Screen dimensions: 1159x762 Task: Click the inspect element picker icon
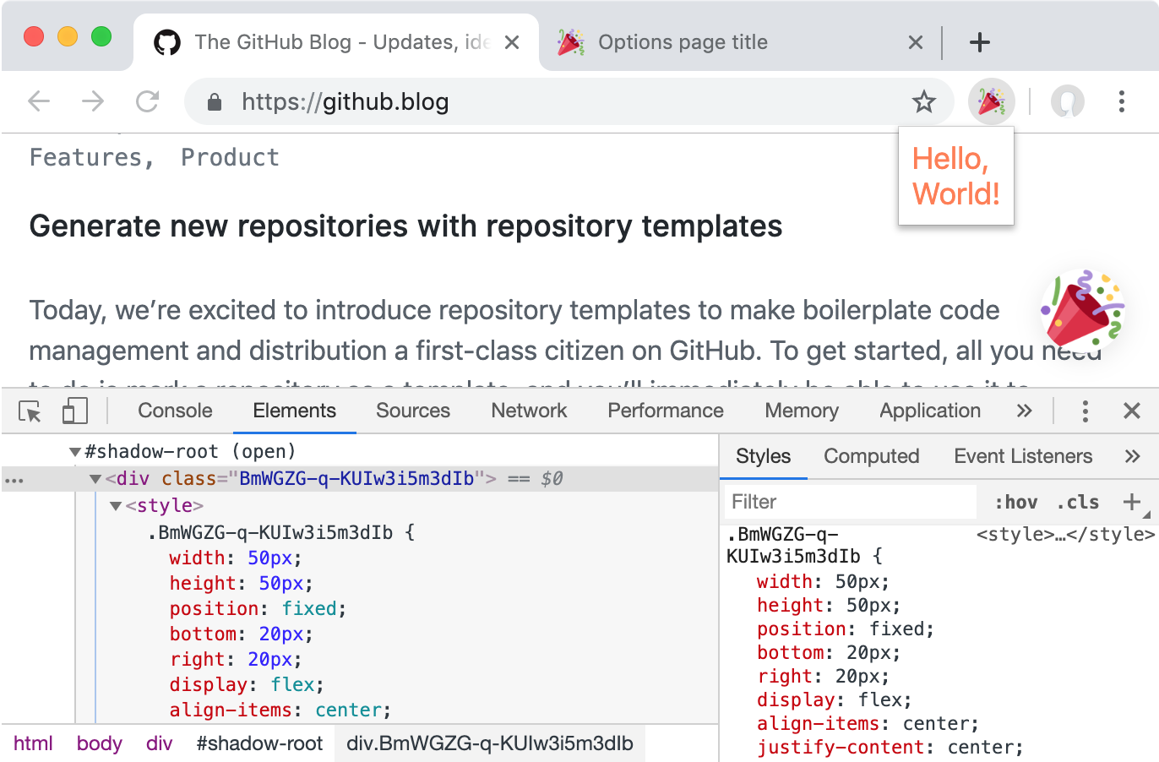(x=30, y=411)
